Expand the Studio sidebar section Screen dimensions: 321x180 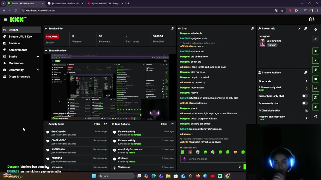38,56
